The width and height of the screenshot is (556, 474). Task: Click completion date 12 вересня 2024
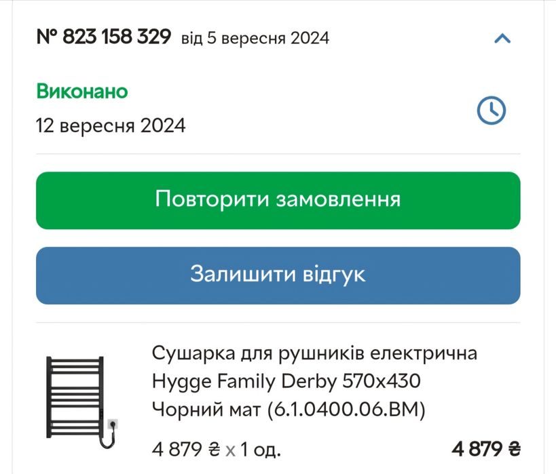point(110,125)
